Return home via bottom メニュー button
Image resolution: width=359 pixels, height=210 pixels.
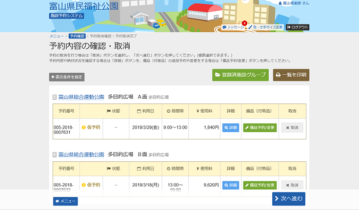(66, 201)
